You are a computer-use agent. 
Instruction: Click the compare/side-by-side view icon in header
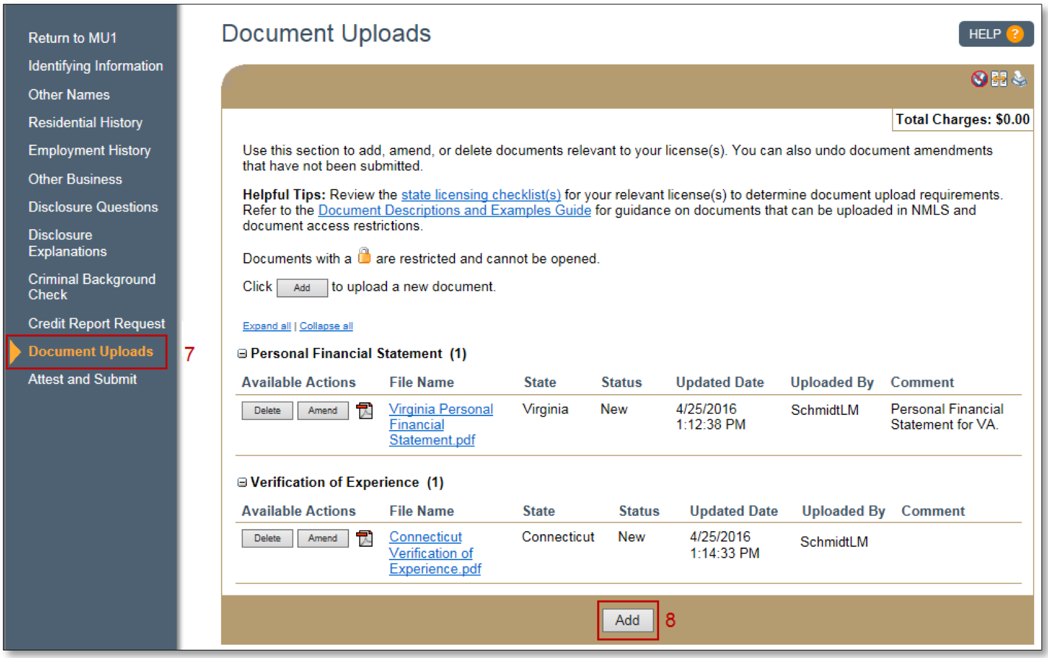coord(999,79)
